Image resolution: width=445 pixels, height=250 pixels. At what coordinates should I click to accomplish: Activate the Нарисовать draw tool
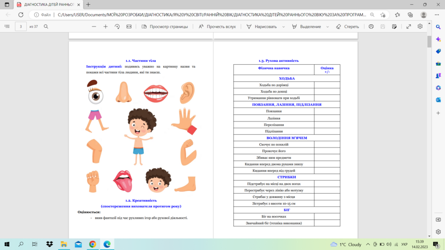point(262,26)
